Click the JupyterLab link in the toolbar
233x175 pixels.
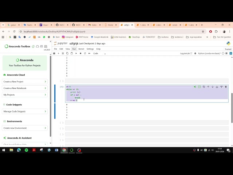tap(186, 54)
